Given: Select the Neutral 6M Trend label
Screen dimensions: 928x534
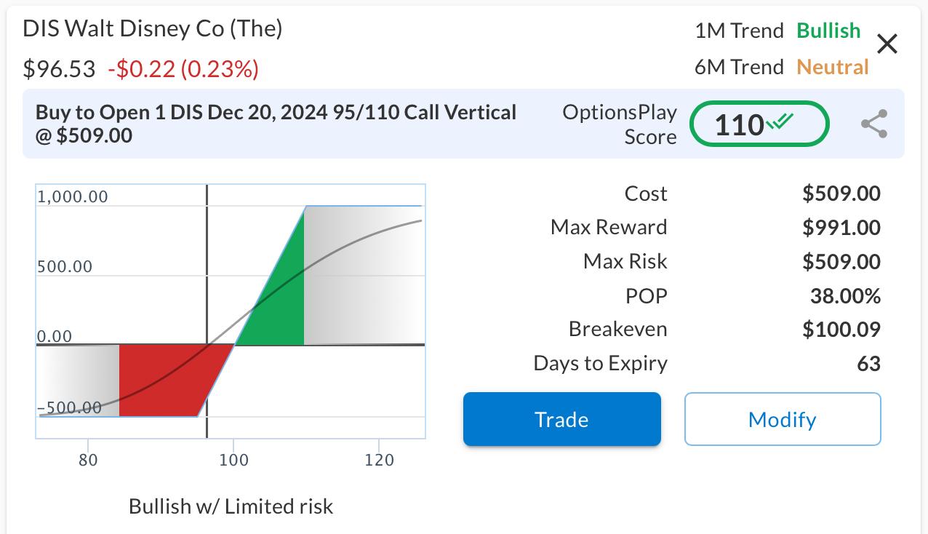Looking at the screenshot, I should point(833,67).
